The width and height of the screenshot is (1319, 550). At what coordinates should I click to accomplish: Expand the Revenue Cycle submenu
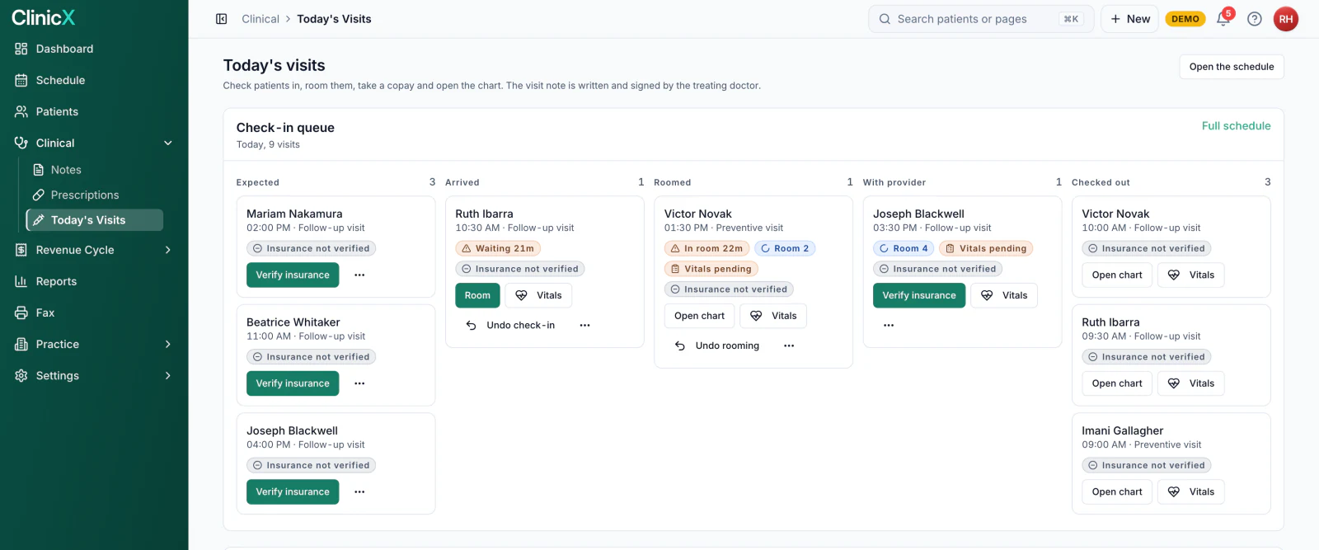168,250
